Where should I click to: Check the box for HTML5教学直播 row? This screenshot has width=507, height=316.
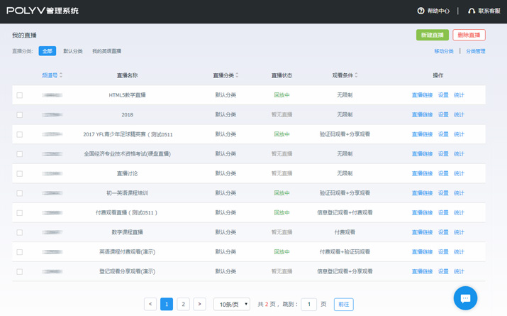coord(20,95)
